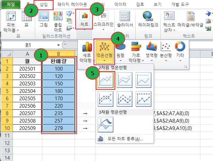Switch to the 삽입 ribbon tab
213x161 pixels.
44,4
